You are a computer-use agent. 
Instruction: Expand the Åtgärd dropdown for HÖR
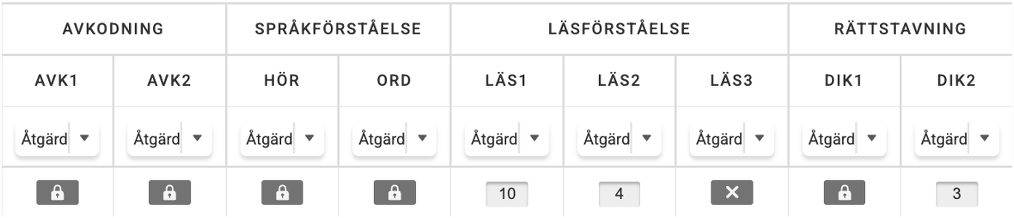click(282, 138)
